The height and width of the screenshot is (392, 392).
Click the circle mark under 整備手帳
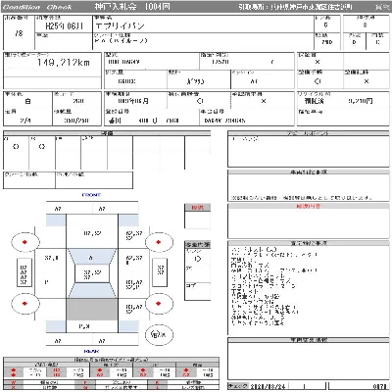318,81
